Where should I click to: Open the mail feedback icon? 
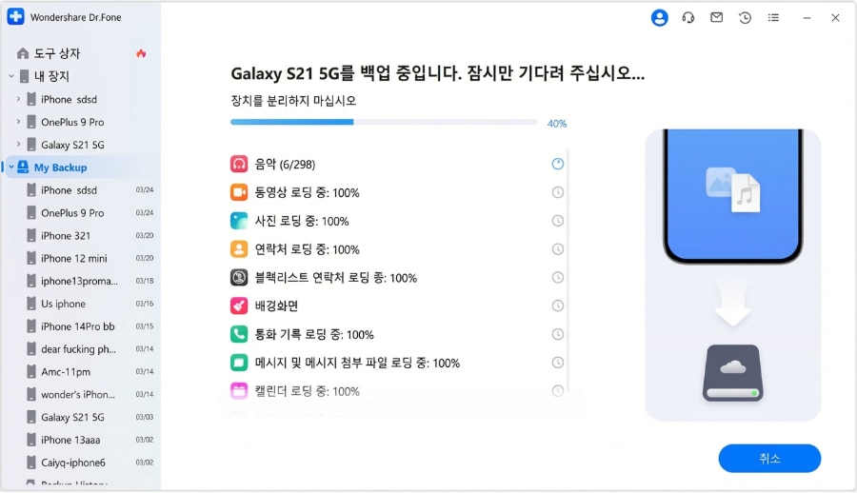coord(717,17)
